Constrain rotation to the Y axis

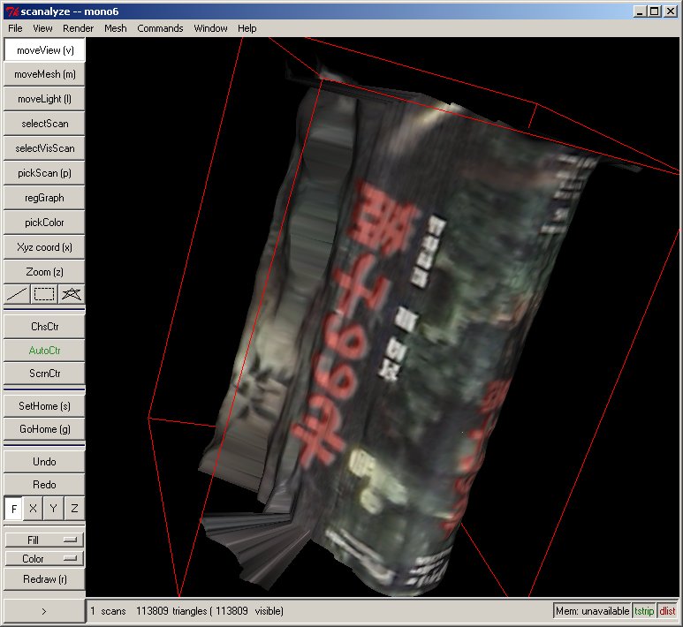(54, 509)
